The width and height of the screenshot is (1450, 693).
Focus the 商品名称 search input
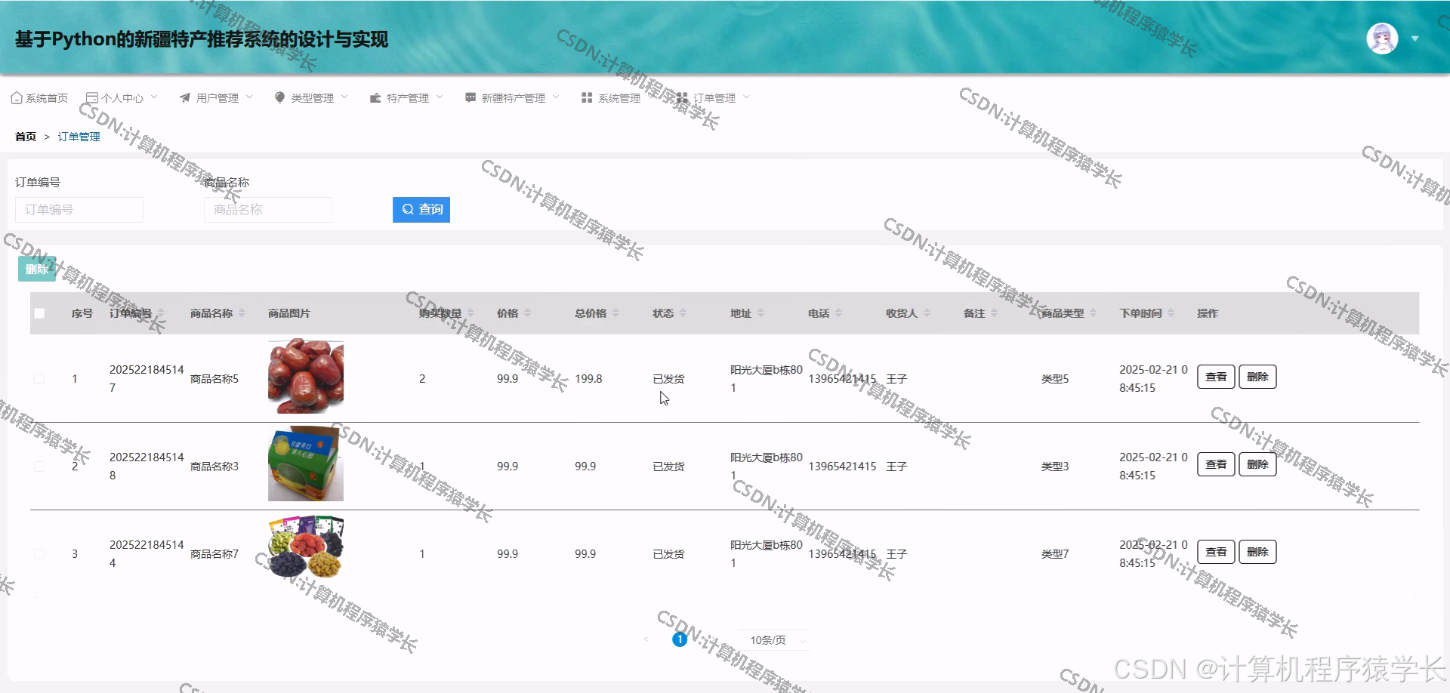click(x=268, y=209)
